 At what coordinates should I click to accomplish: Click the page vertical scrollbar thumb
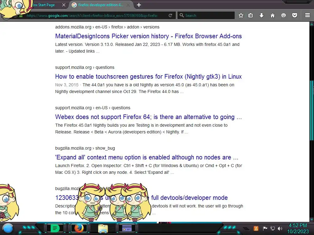point(312,110)
